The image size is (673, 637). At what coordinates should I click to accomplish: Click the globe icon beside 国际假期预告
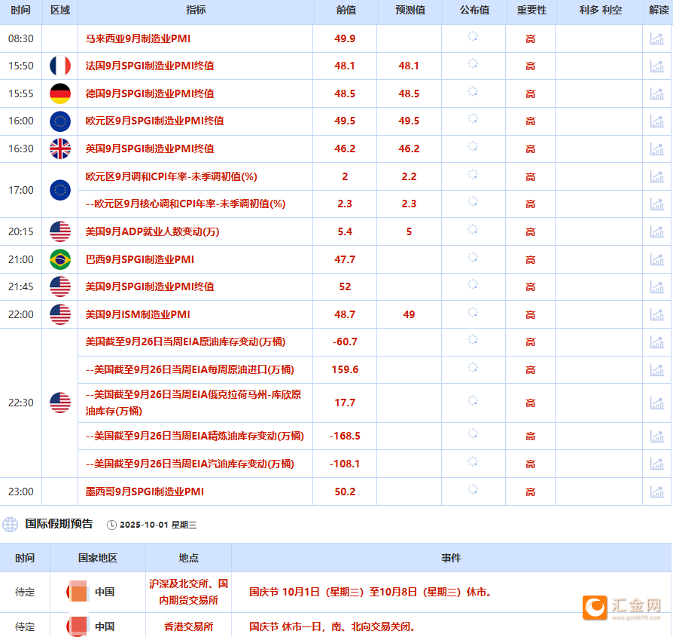[x=11, y=525]
